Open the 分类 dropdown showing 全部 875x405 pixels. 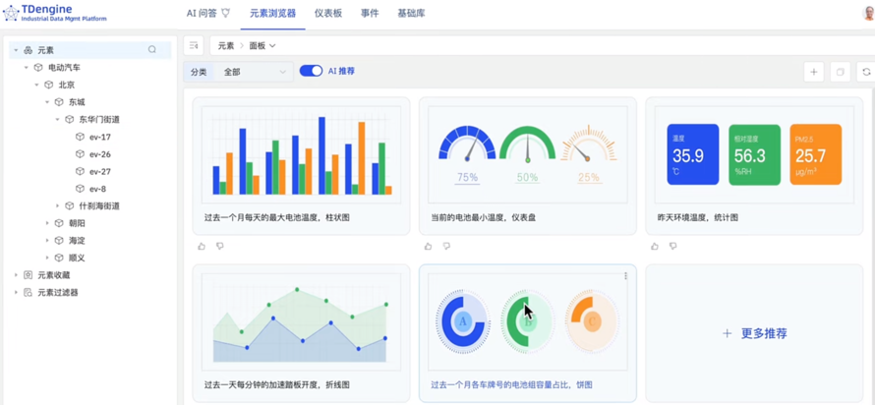point(253,72)
